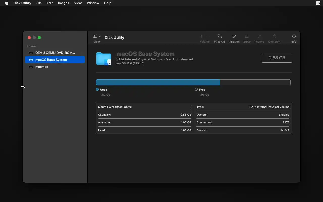This screenshot has width=323, height=202.
Task: Click the macmac drive icon
Action: coord(31,67)
